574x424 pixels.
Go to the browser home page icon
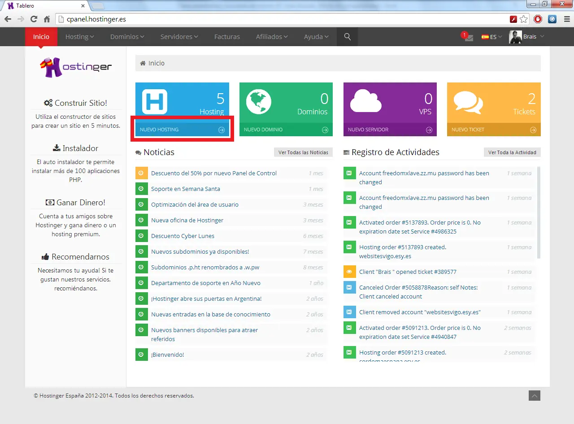click(47, 19)
